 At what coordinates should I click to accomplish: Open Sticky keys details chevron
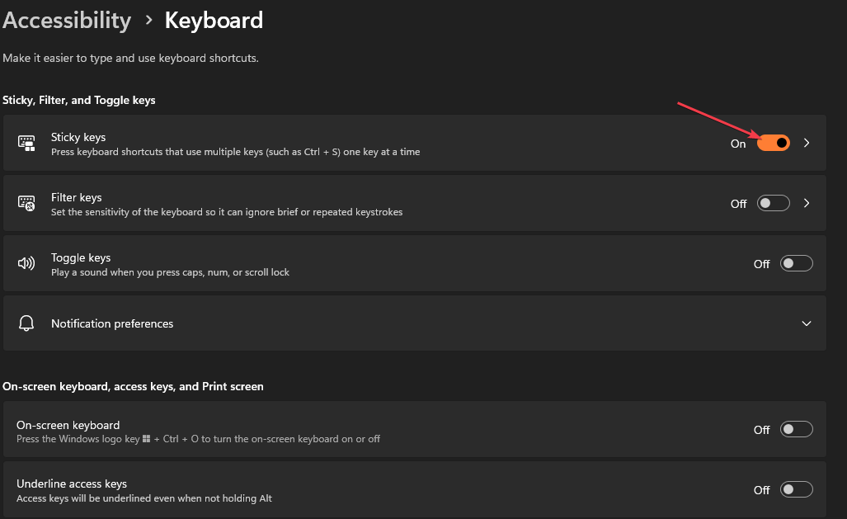(x=807, y=143)
